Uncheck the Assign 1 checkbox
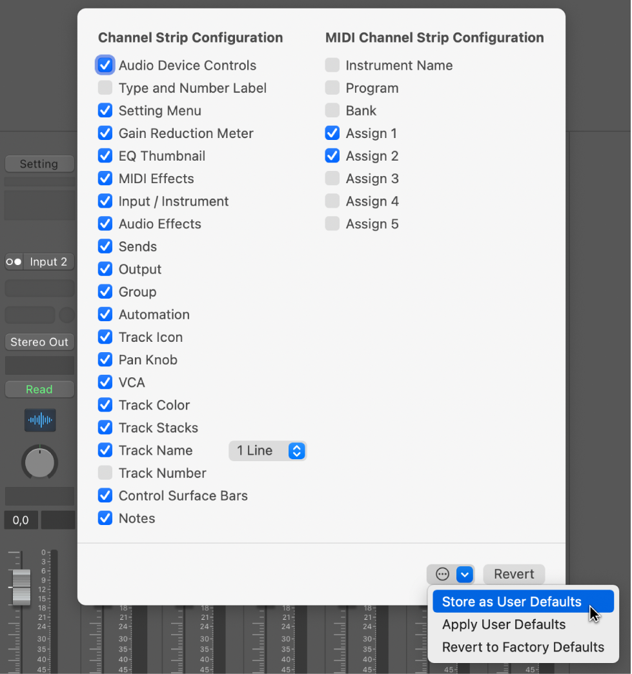 pos(332,133)
